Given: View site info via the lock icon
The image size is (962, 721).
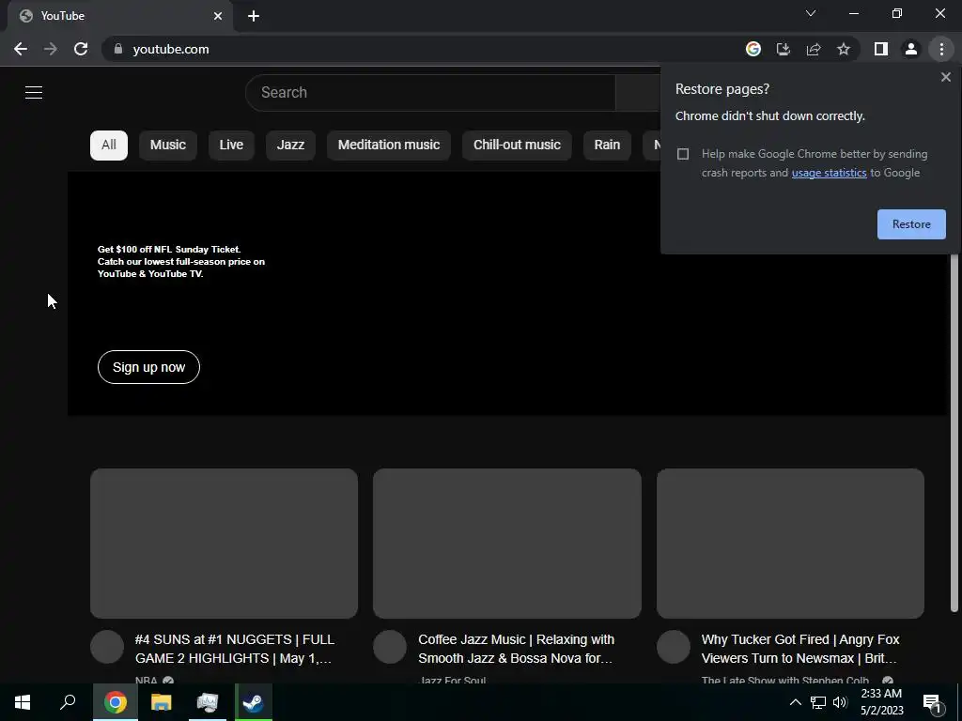Looking at the screenshot, I should coord(118,49).
